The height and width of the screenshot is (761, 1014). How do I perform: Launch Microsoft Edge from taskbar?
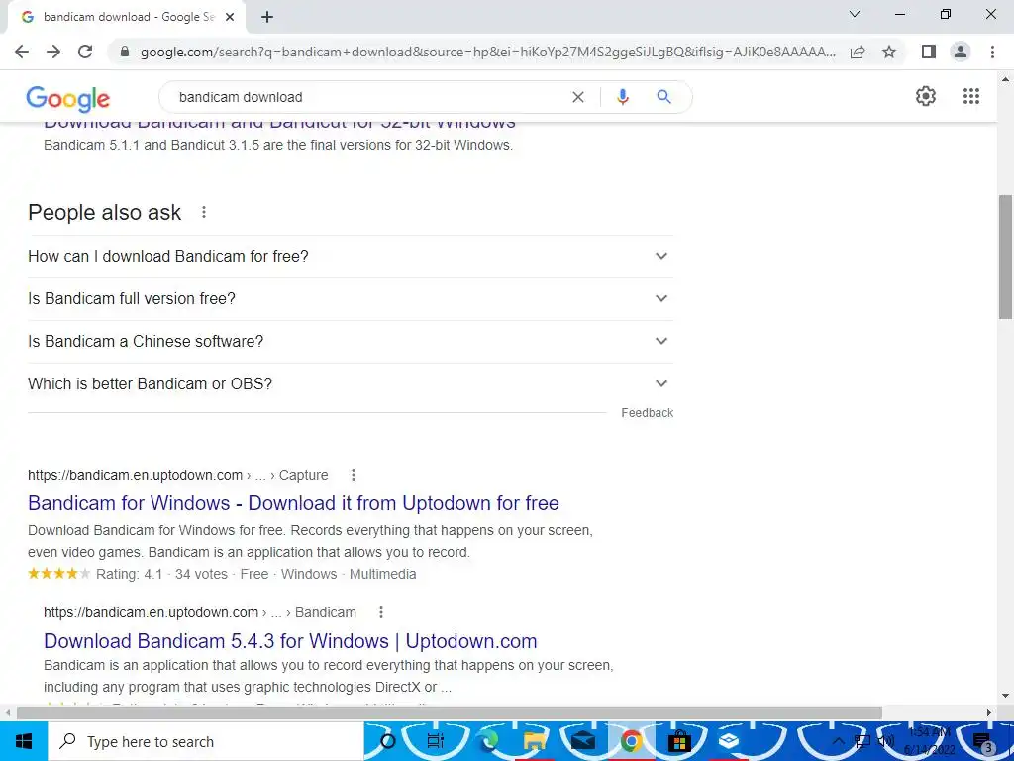coord(489,741)
